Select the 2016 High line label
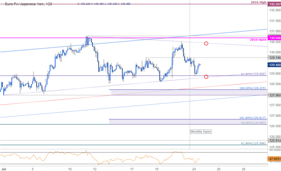 [x=258, y=2]
